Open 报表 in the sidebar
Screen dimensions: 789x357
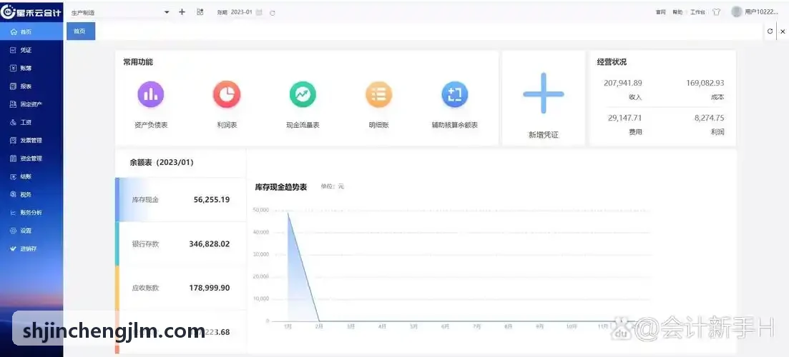(x=31, y=86)
